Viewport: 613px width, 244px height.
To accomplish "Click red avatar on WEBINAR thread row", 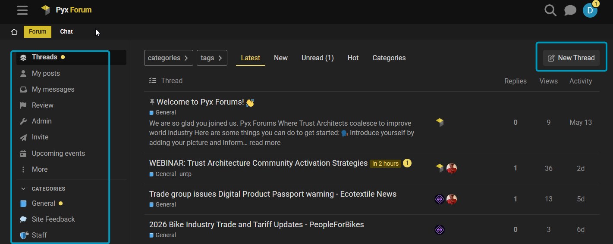I will [452, 168].
